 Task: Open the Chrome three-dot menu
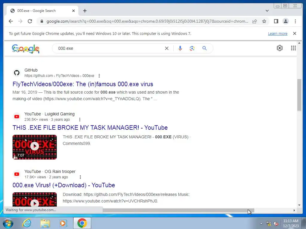point(295,21)
